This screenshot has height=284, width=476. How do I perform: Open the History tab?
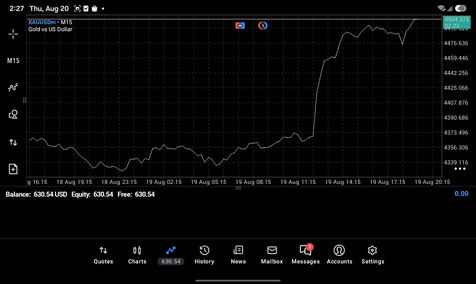coord(204,255)
